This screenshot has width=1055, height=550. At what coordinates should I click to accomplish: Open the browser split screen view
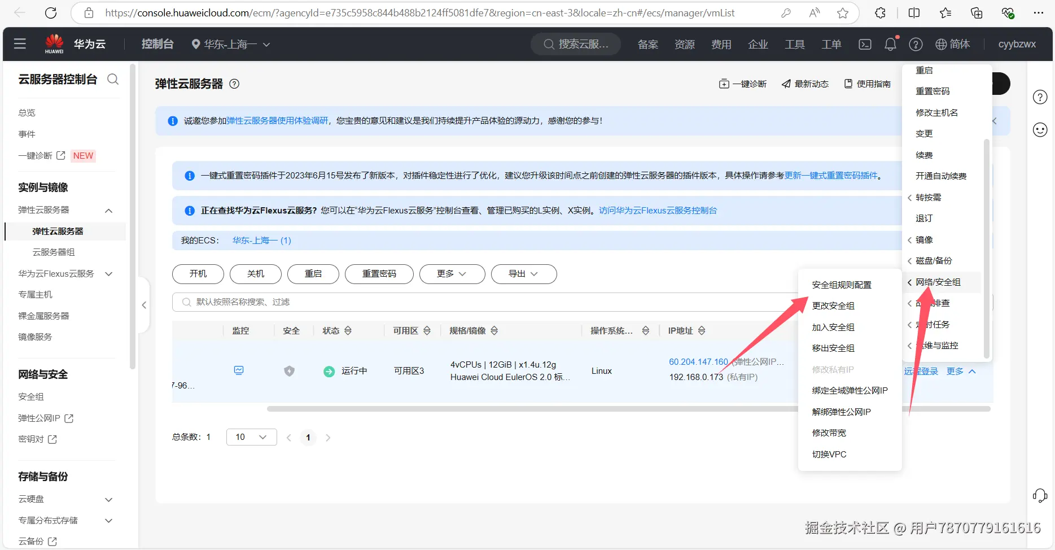pos(914,13)
